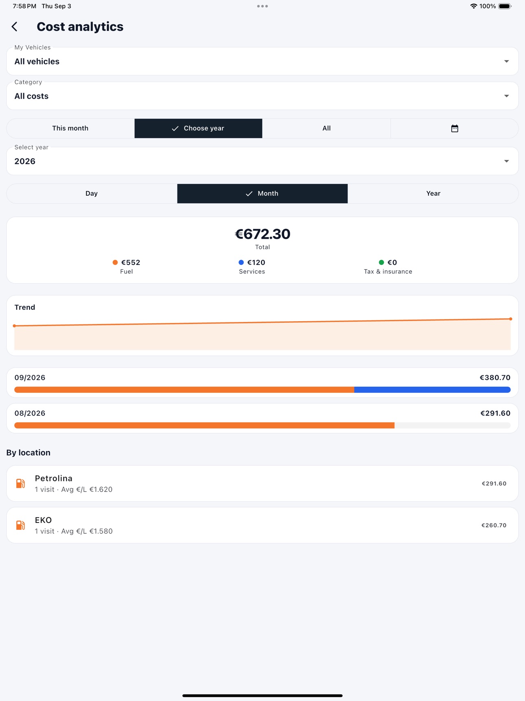Screen dimensions: 525x701
Task: Go back using the back arrow
Action: pyautogui.click(x=15, y=27)
